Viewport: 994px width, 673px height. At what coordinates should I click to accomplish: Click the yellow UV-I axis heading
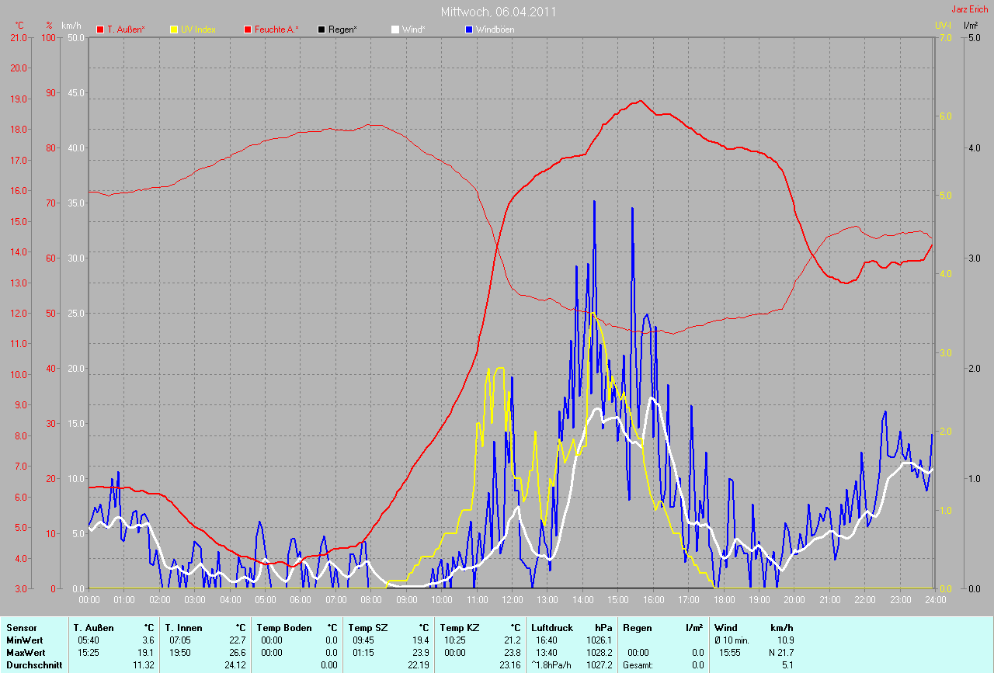943,26
